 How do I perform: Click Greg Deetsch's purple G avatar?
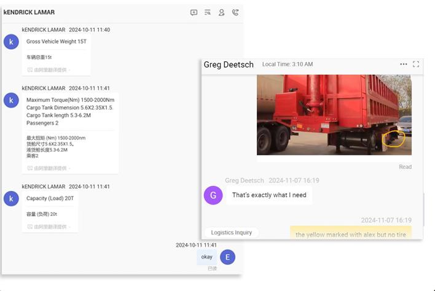tap(213, 195)
